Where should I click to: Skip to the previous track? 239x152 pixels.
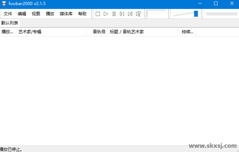122,14
